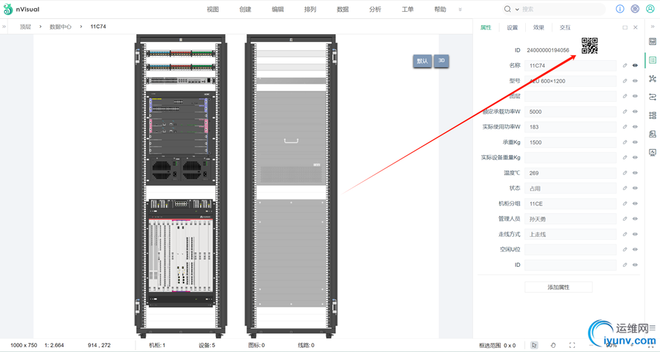Screen dimensions: 660x352
Task: Click the edit pencil for 管理人员 field
Action: pyautogui.click(x=625, y=219)
